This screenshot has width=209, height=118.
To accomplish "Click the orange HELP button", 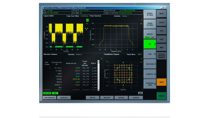I will pos(162,82).
